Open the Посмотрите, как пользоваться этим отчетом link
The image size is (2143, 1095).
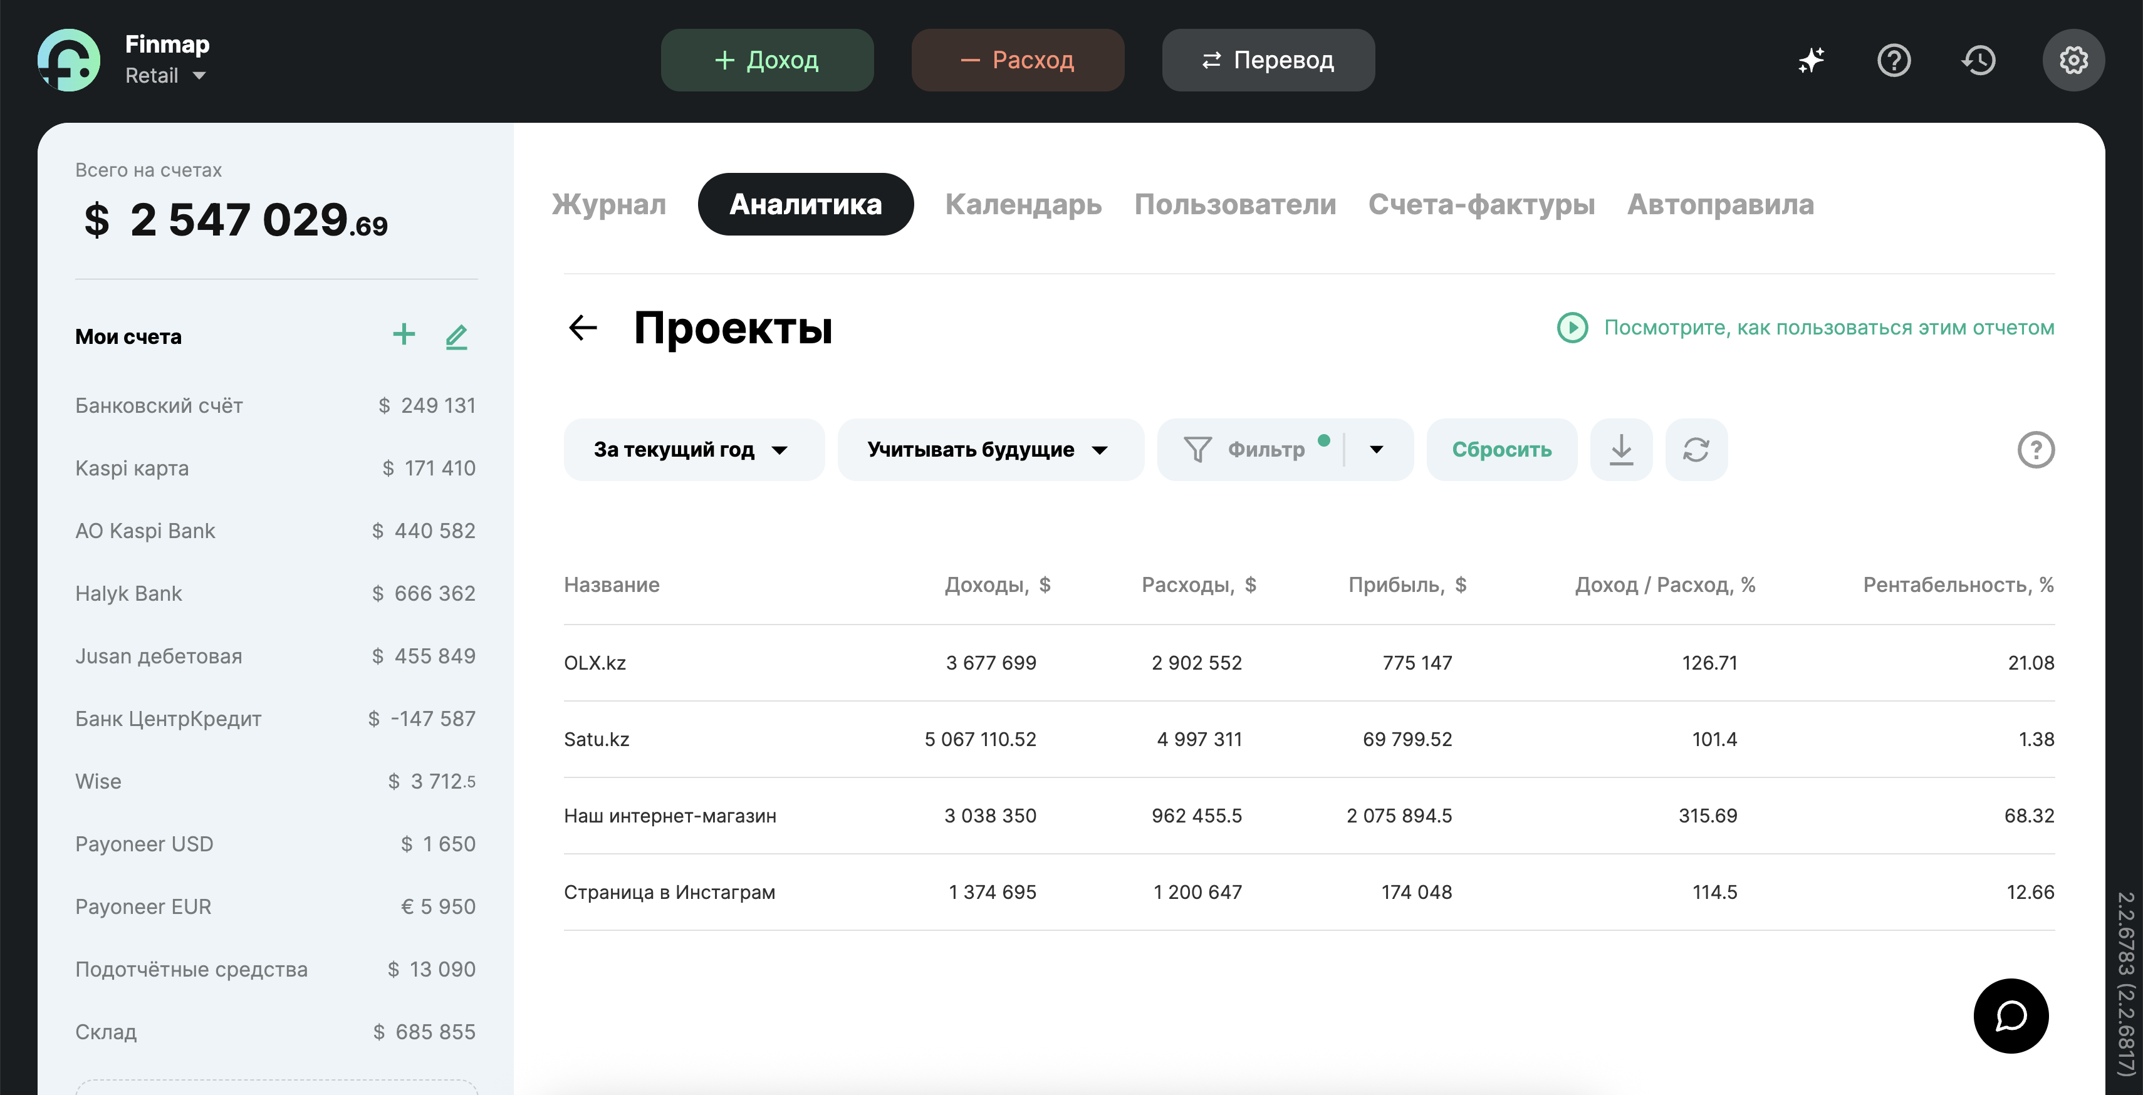point(1828,328)
